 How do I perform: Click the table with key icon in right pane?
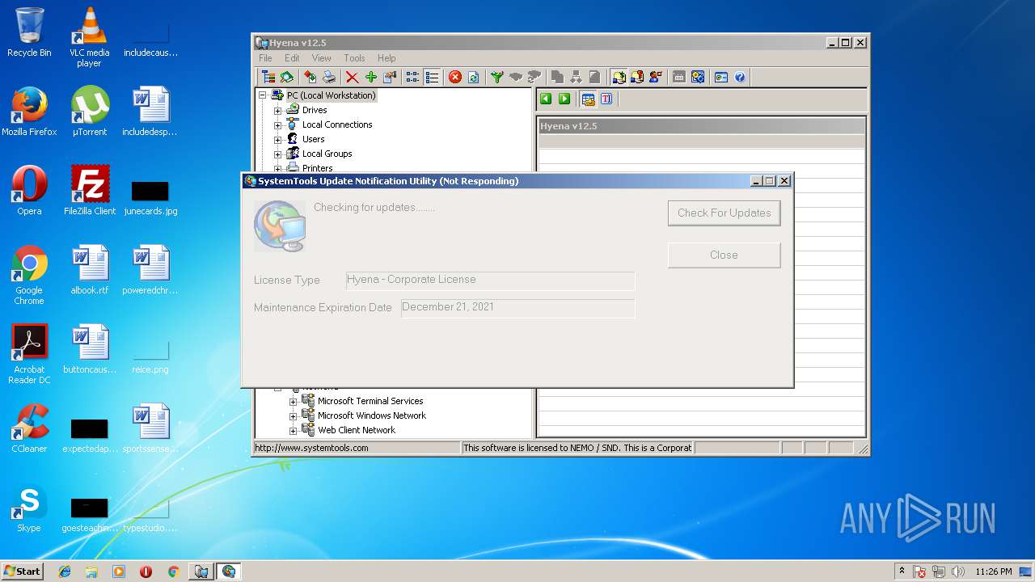(x=588, y=99)
